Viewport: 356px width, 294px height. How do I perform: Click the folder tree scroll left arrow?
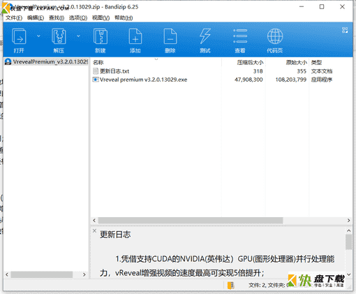click(7, 274)
